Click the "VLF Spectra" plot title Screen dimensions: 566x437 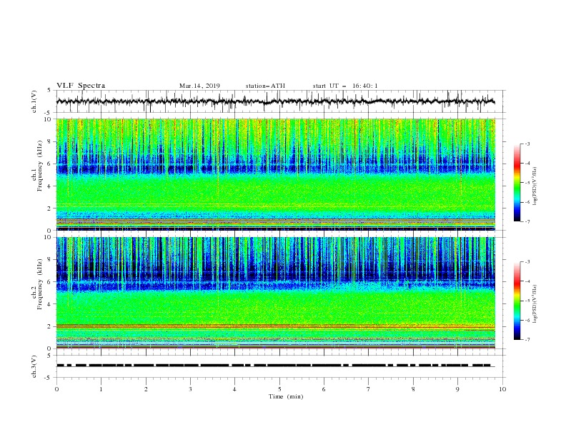[81, 86]
